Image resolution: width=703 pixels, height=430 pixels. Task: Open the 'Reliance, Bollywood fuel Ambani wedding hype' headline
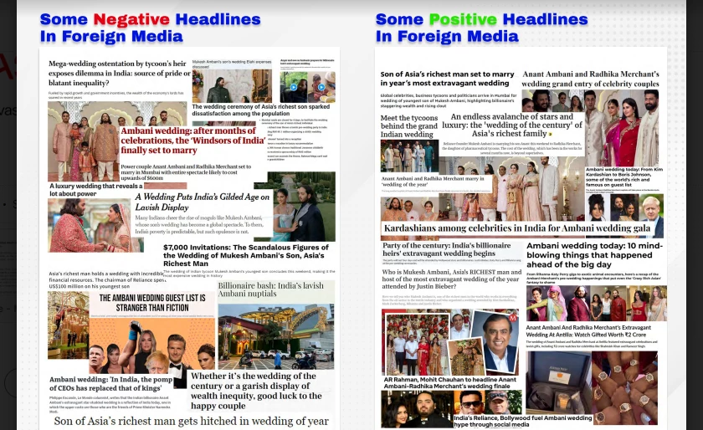coord(523,421)
